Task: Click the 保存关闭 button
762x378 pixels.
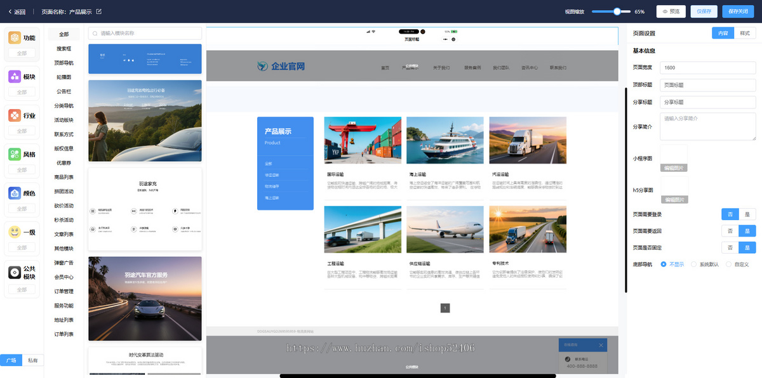Action: coord(739,11)
